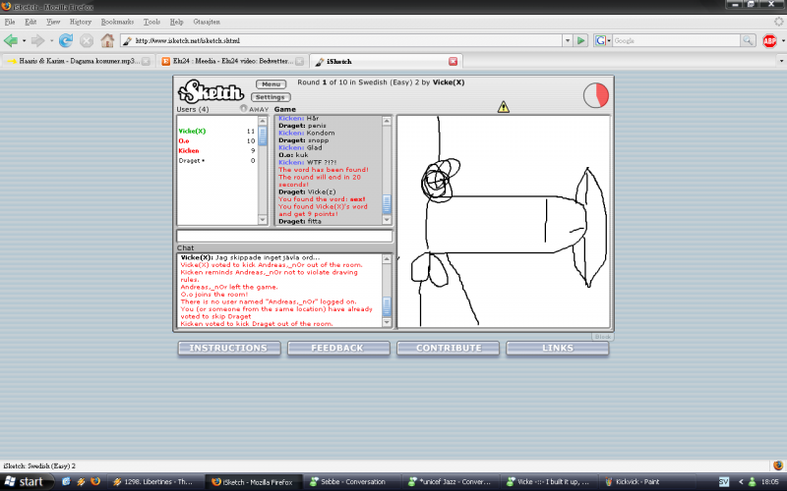Click the yellow warning triangle icon
This screenshot has width=787, height=491.
click(504, 107)
